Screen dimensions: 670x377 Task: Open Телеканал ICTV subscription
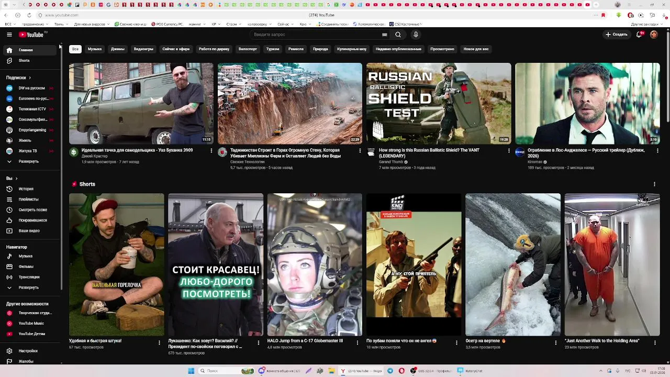[30, 109]
